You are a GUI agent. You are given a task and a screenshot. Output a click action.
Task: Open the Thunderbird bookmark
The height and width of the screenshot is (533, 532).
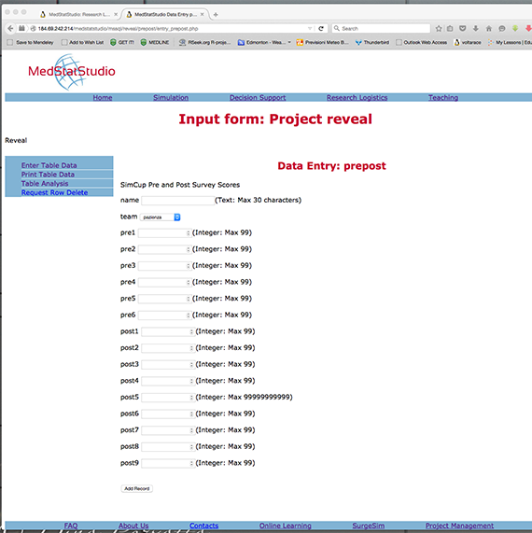(x=372, y=43)
